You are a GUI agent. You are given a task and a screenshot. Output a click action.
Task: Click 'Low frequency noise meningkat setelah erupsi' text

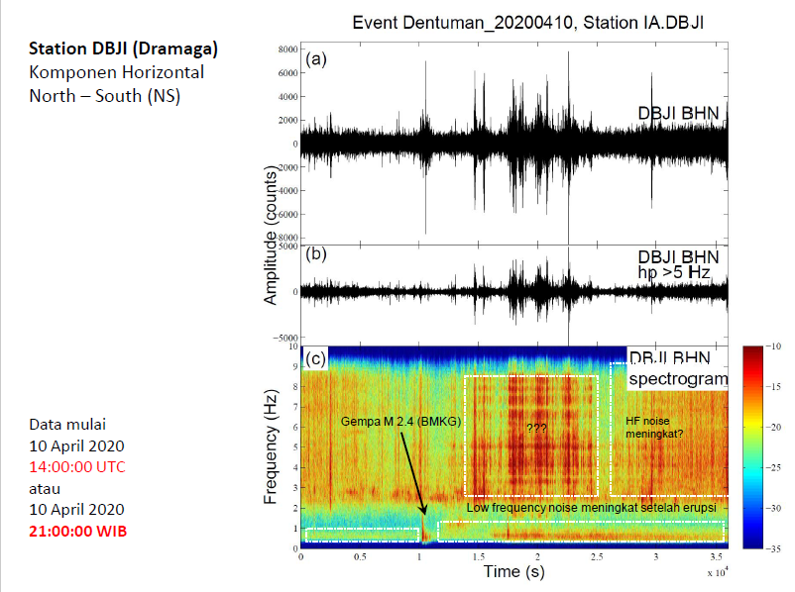(591, 508)
